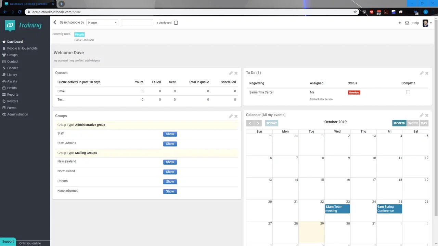
Task: Click the back arrow beside Search people
Action: [55, 23]
